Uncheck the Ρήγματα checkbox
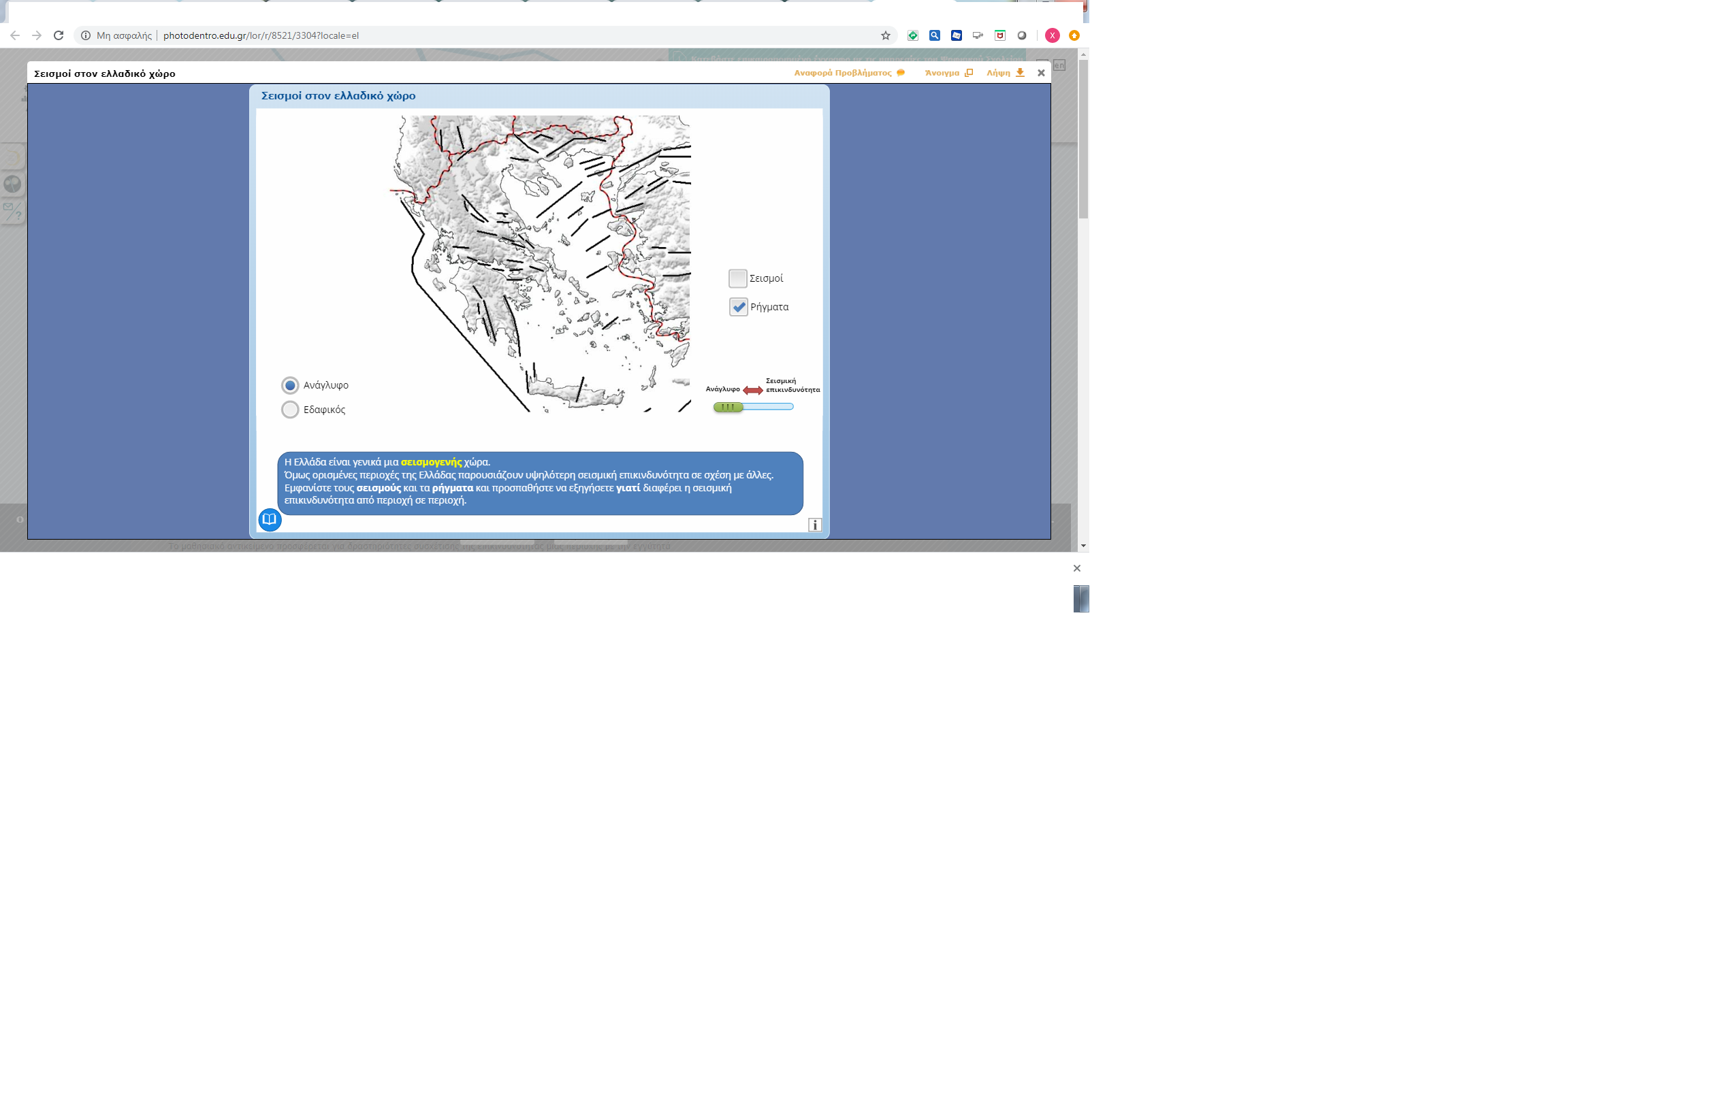 click(738, 308)
